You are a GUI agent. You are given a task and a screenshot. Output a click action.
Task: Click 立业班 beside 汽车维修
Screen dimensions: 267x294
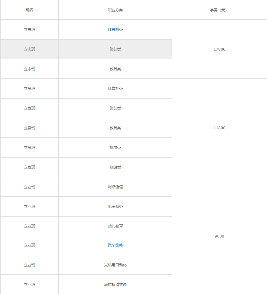point(29,245)
